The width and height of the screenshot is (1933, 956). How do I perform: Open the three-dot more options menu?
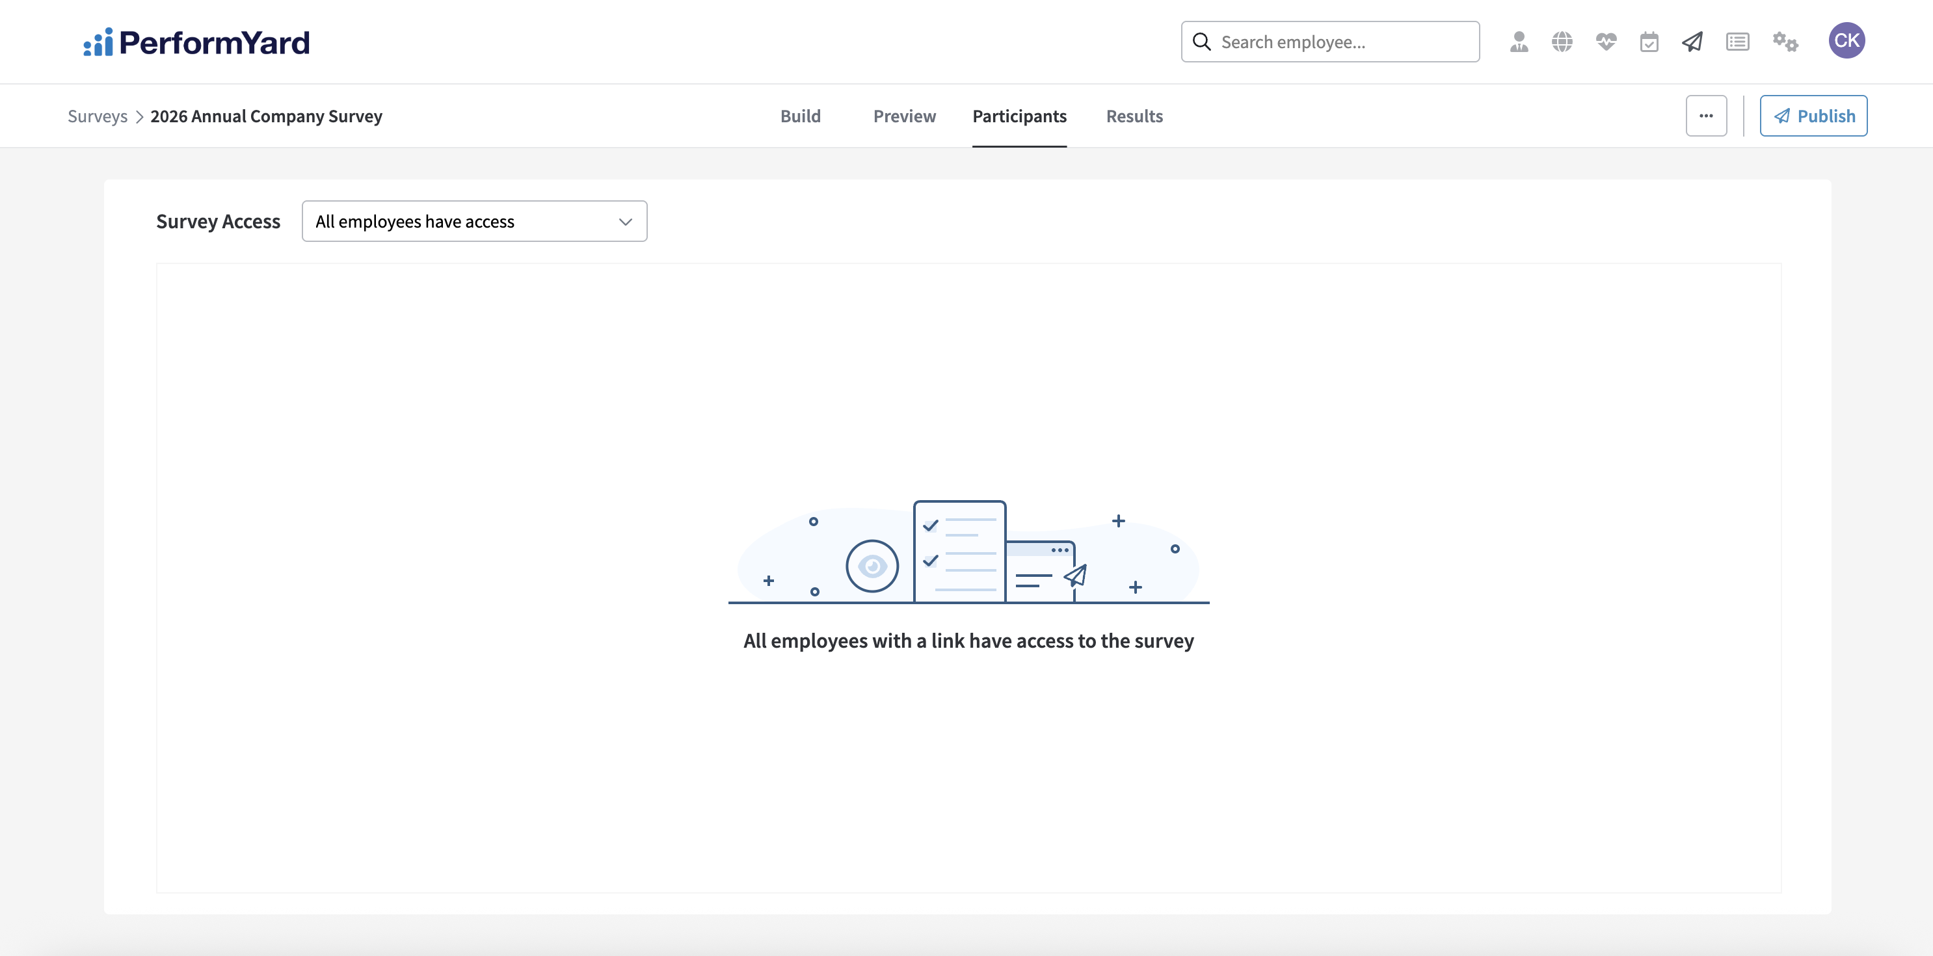tap(1705, 116)
